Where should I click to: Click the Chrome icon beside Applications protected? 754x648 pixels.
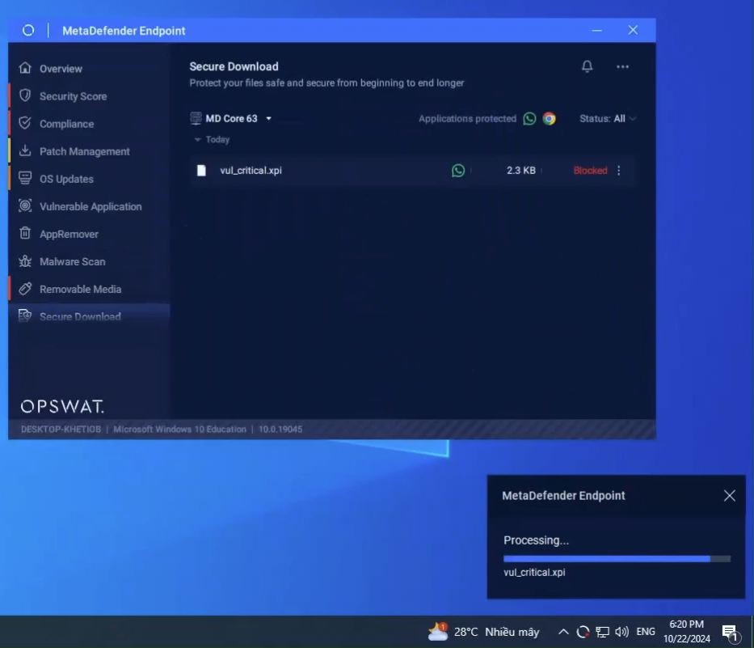550,118
